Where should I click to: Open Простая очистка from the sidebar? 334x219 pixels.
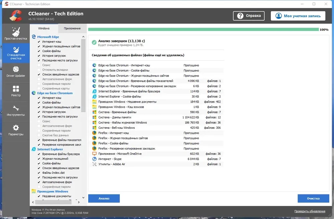[16, 33]
